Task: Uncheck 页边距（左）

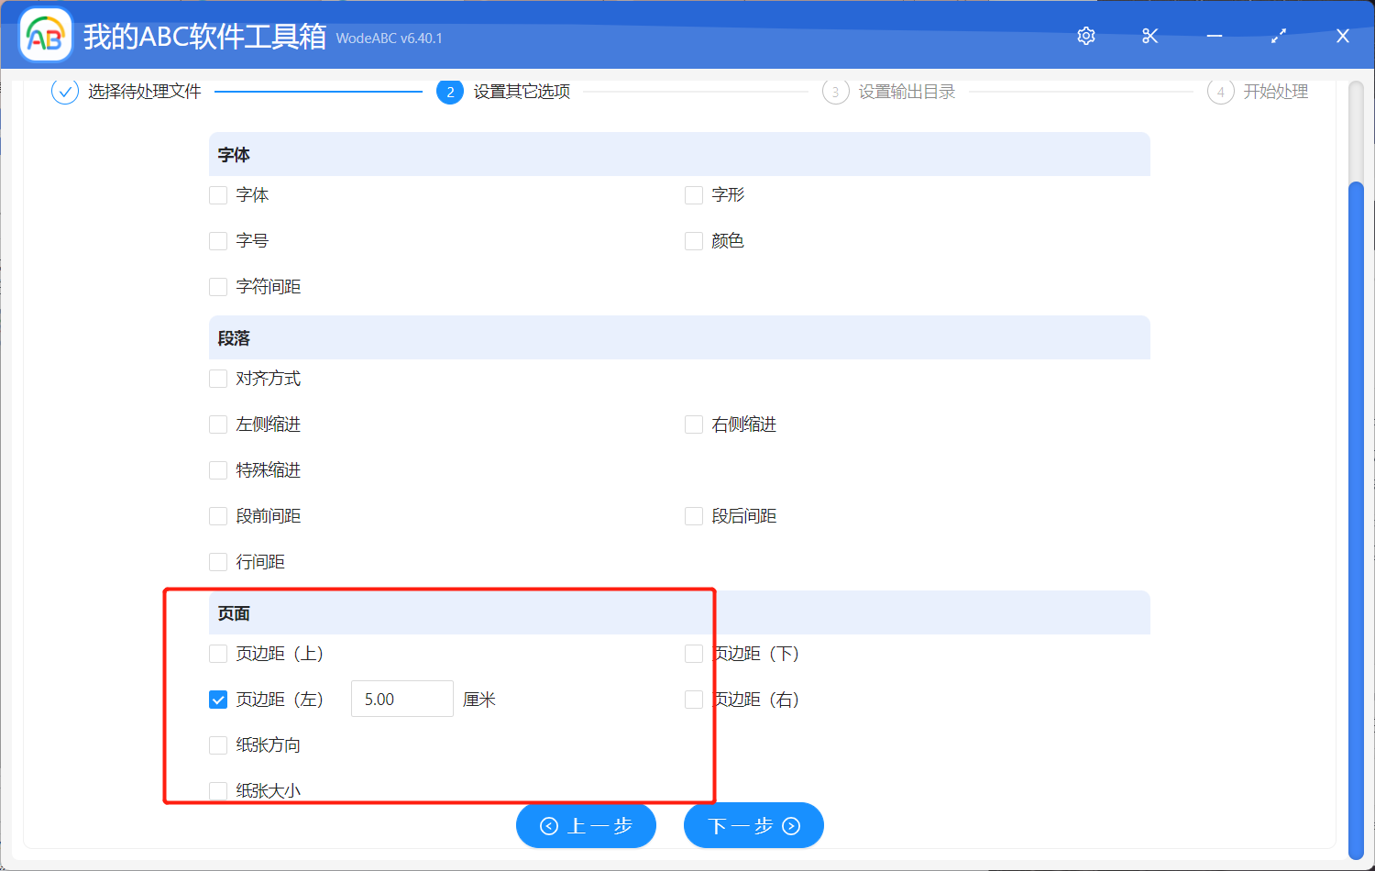Action: pos(217,699)
